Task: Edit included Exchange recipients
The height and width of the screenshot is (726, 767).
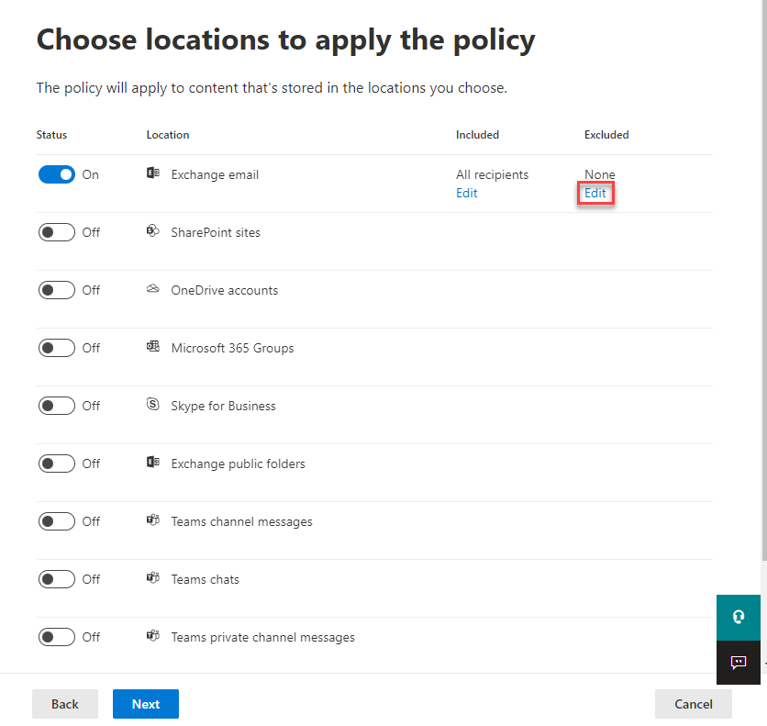Action: click(x=467, y=194)
